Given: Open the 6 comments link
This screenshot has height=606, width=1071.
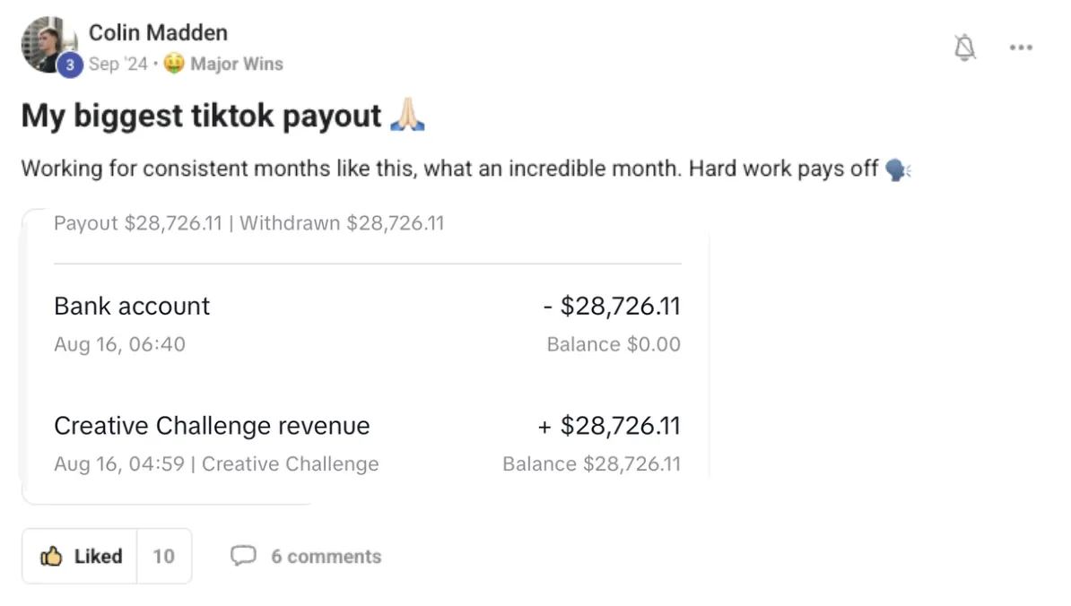Looking at the screenshot, I should pos(326,557).
